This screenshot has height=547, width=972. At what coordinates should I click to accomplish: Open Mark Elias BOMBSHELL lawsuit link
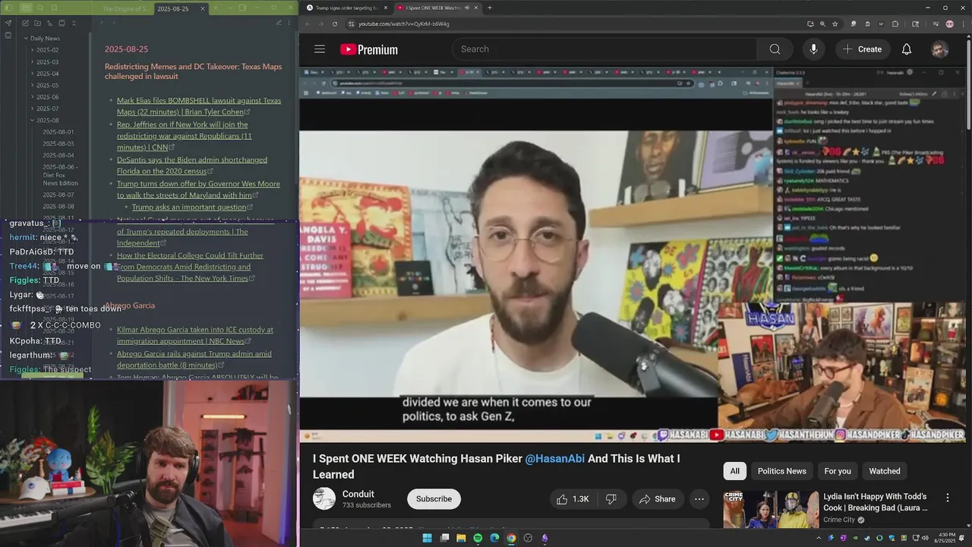(x=199, y=106)
